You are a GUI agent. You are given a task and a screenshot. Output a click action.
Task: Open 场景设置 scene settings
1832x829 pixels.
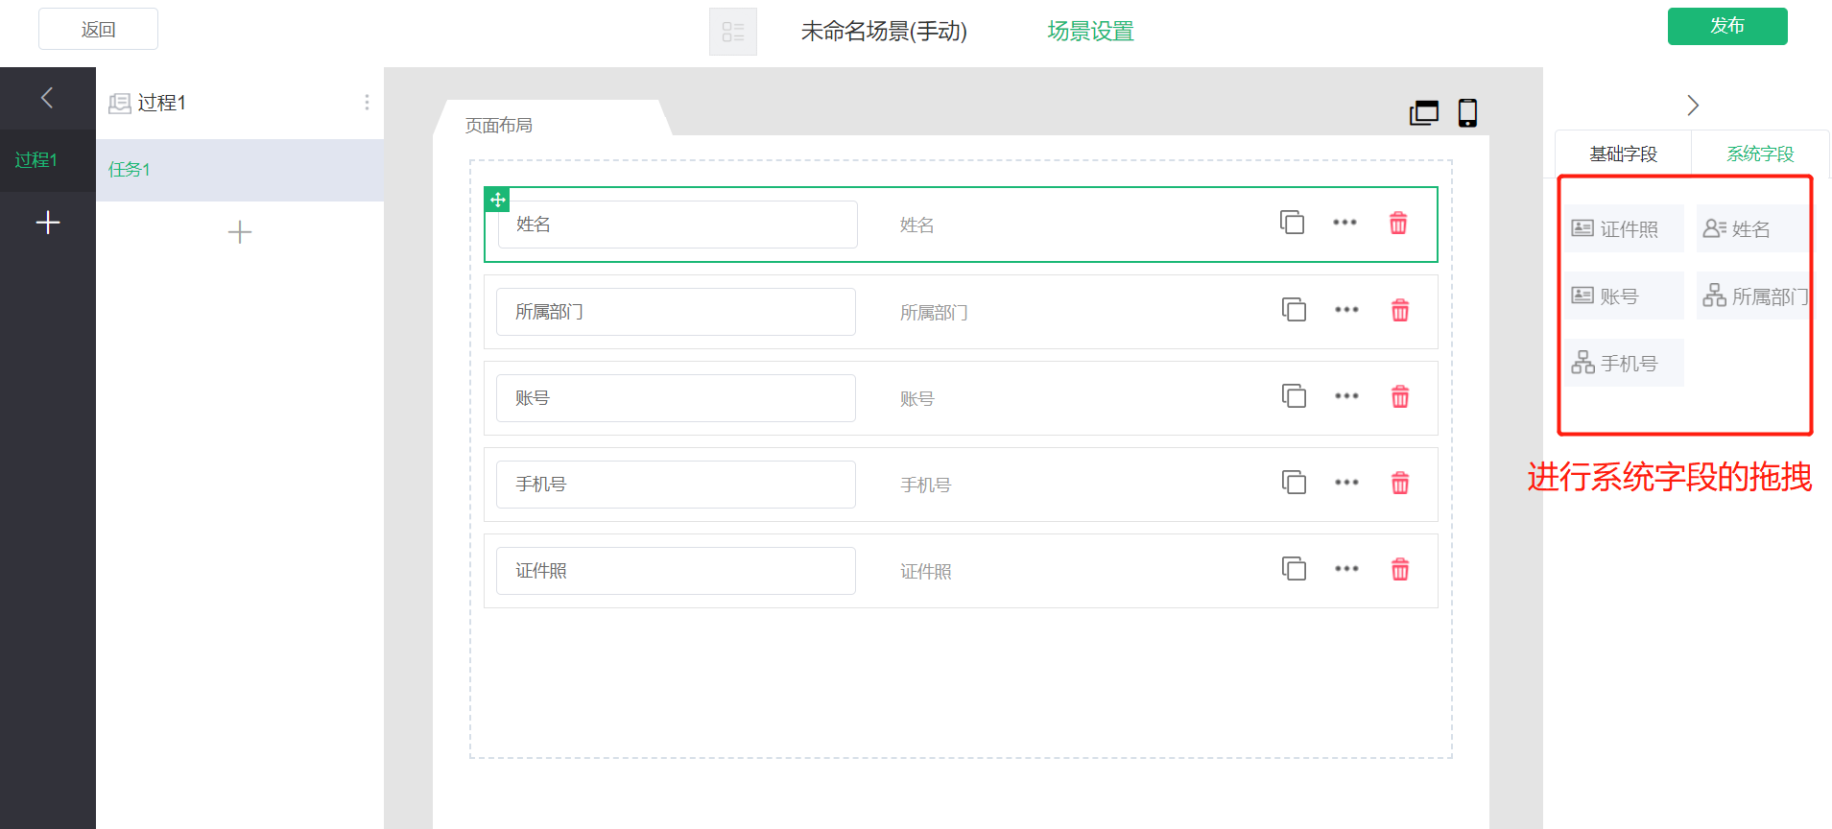(1090, 32)
